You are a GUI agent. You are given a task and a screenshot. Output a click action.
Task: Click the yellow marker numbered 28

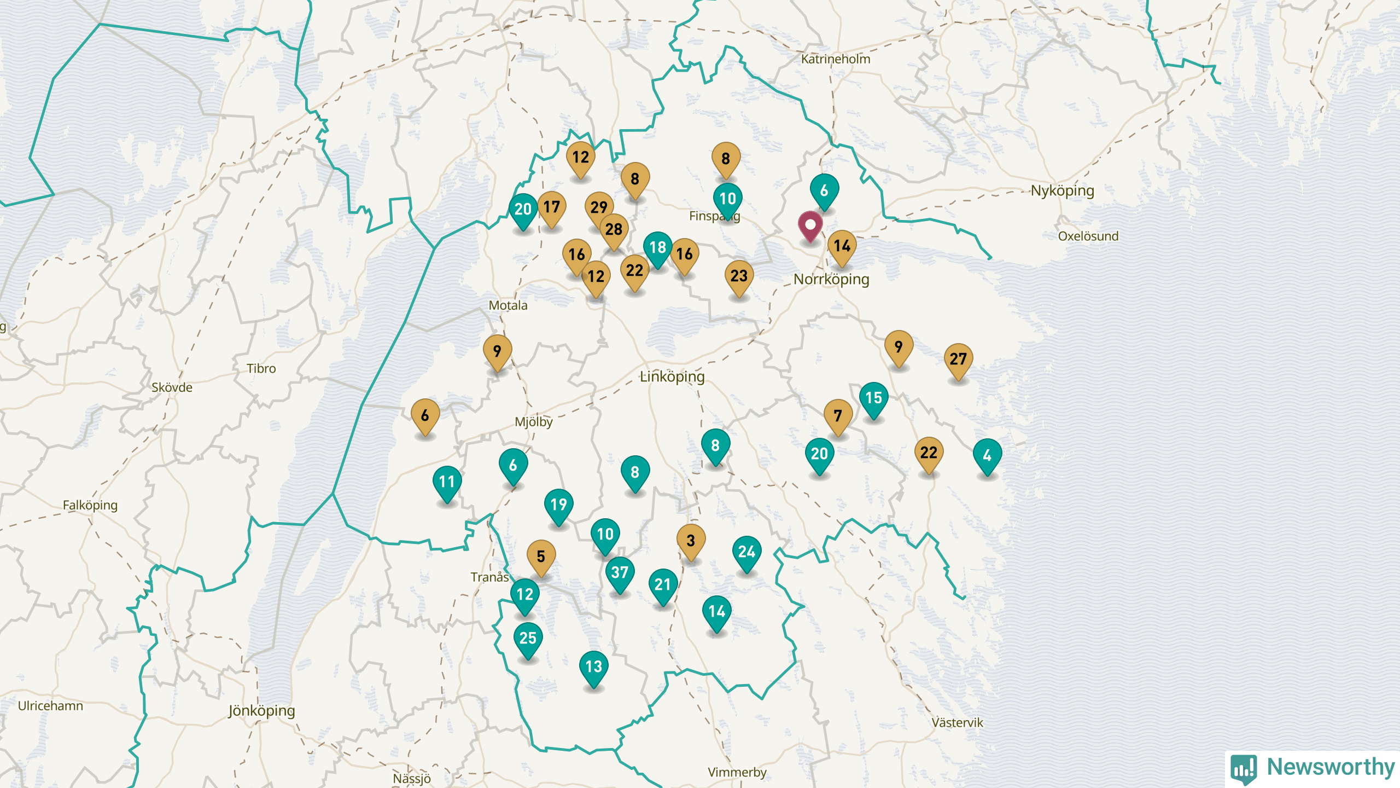tap(614, 229)
